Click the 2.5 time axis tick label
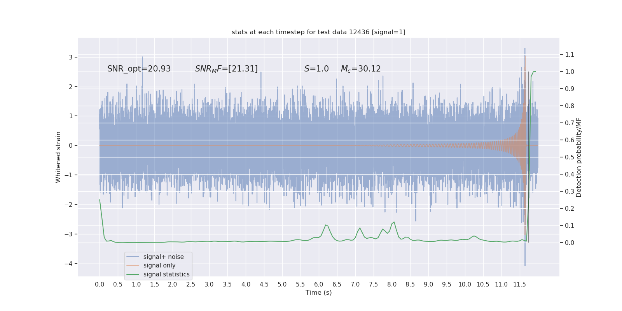 point(191,284)
